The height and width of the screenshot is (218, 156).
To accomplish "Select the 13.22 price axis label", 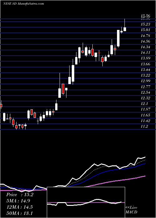I will pyautogui.click(x=145, y=75).
